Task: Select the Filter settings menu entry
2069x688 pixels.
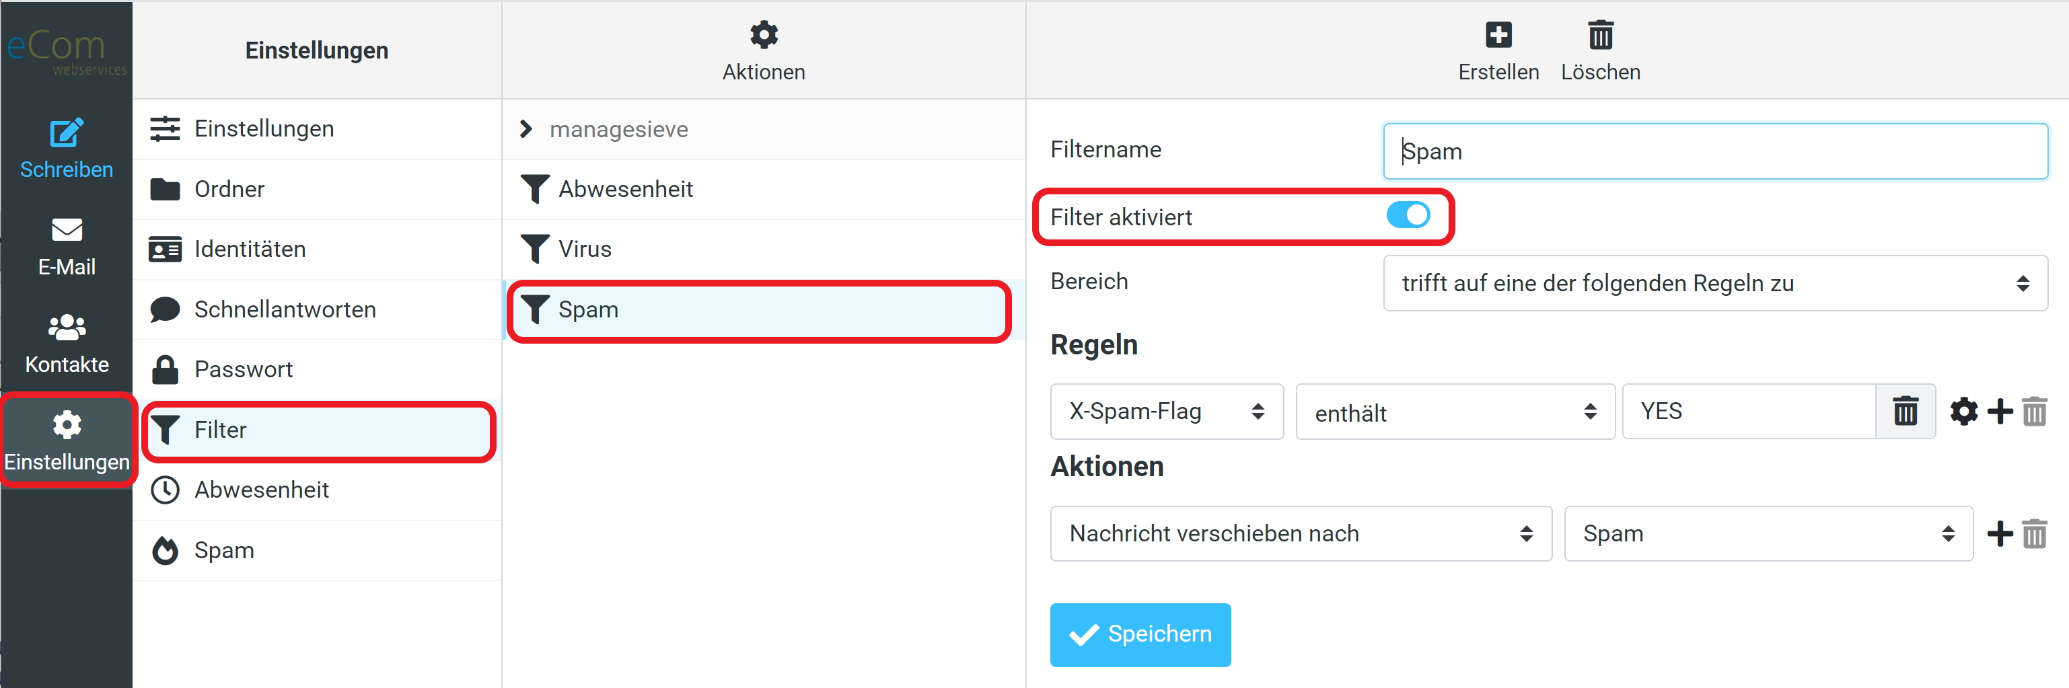Action: (219, 430)
